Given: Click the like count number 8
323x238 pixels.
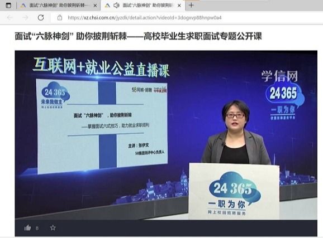Looking at the screenshot, I should click(37, 228).
